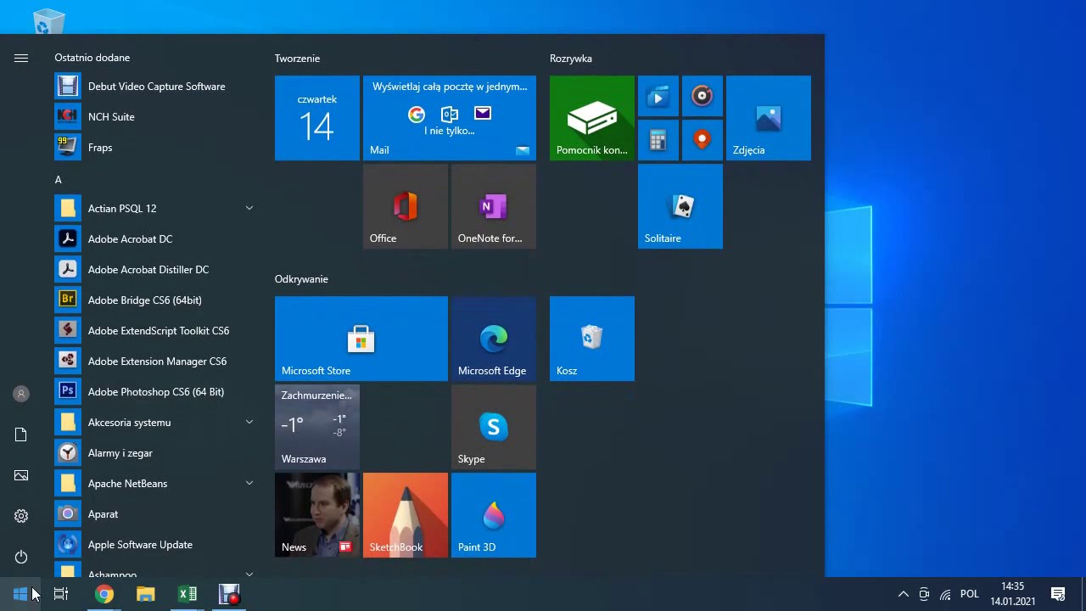Open the notification Action Center
The image size is (1086, 611).
coord(1058,594)
